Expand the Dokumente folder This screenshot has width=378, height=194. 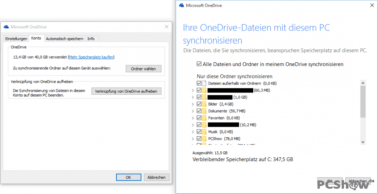coord(193,111)
